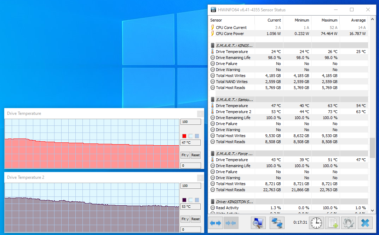Click the Current column header
The width and height of the screenshot is (379, 235).
pyautogui.click(x=269, y=20)
